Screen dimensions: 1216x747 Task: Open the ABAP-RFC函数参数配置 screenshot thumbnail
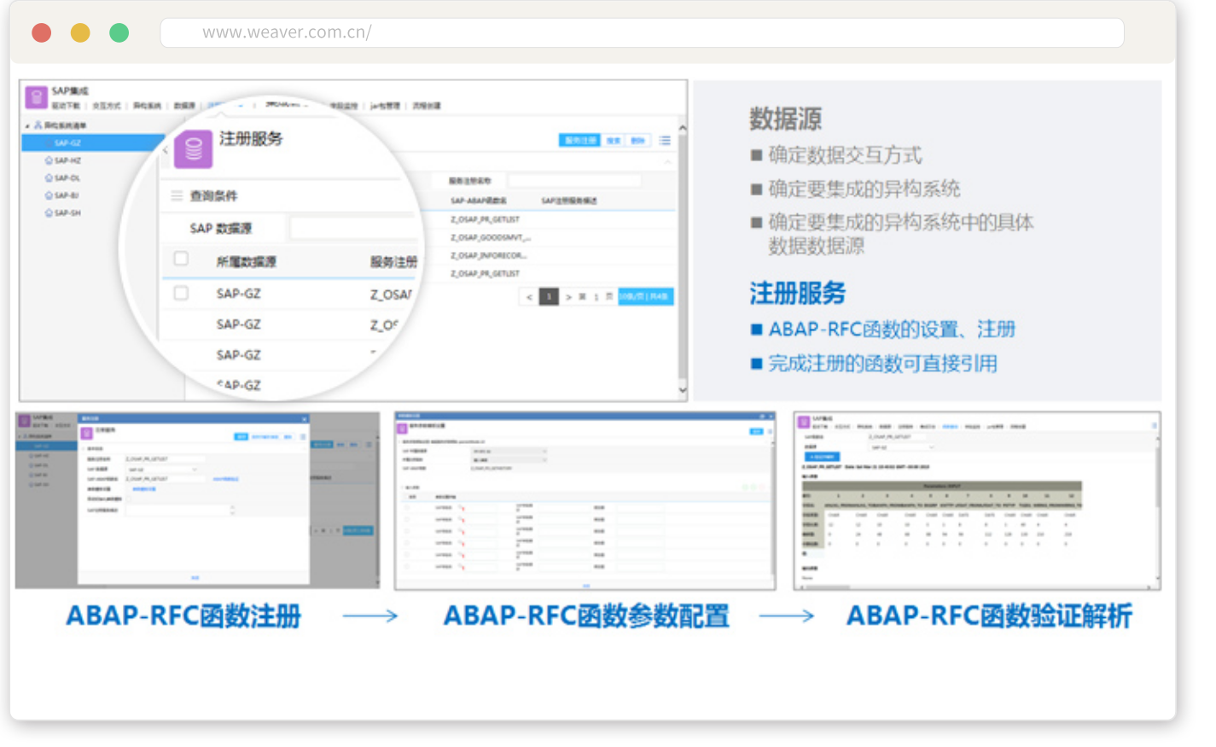(x=585, y=501)
